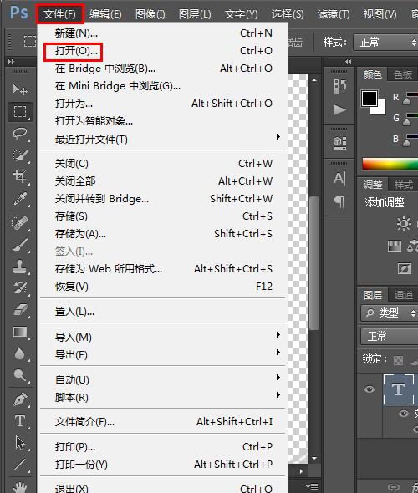
Task: Select the Quick Selection tool
Action: [x=20, y=155]
